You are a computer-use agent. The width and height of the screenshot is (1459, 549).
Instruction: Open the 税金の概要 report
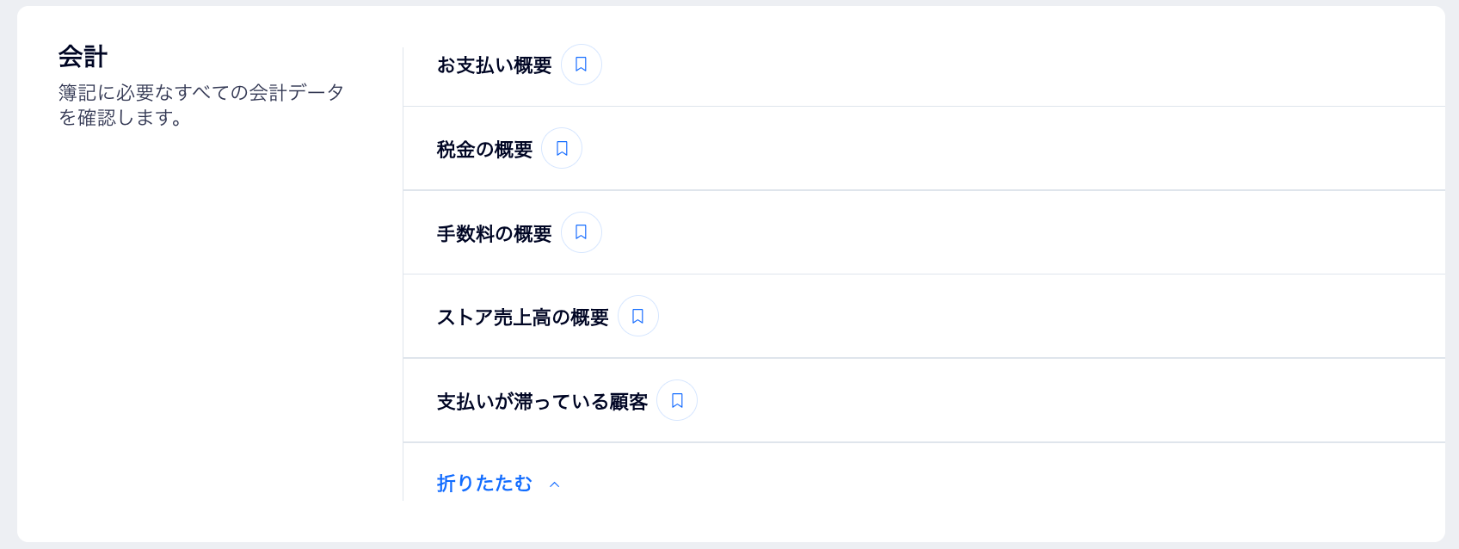(485, 148)
